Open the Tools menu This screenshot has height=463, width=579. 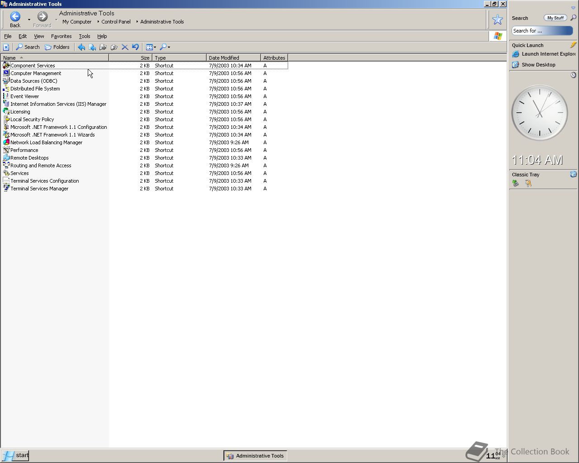pyautogui.click(x=85, y=36)
